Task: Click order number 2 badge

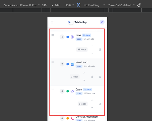Action: 62,64
